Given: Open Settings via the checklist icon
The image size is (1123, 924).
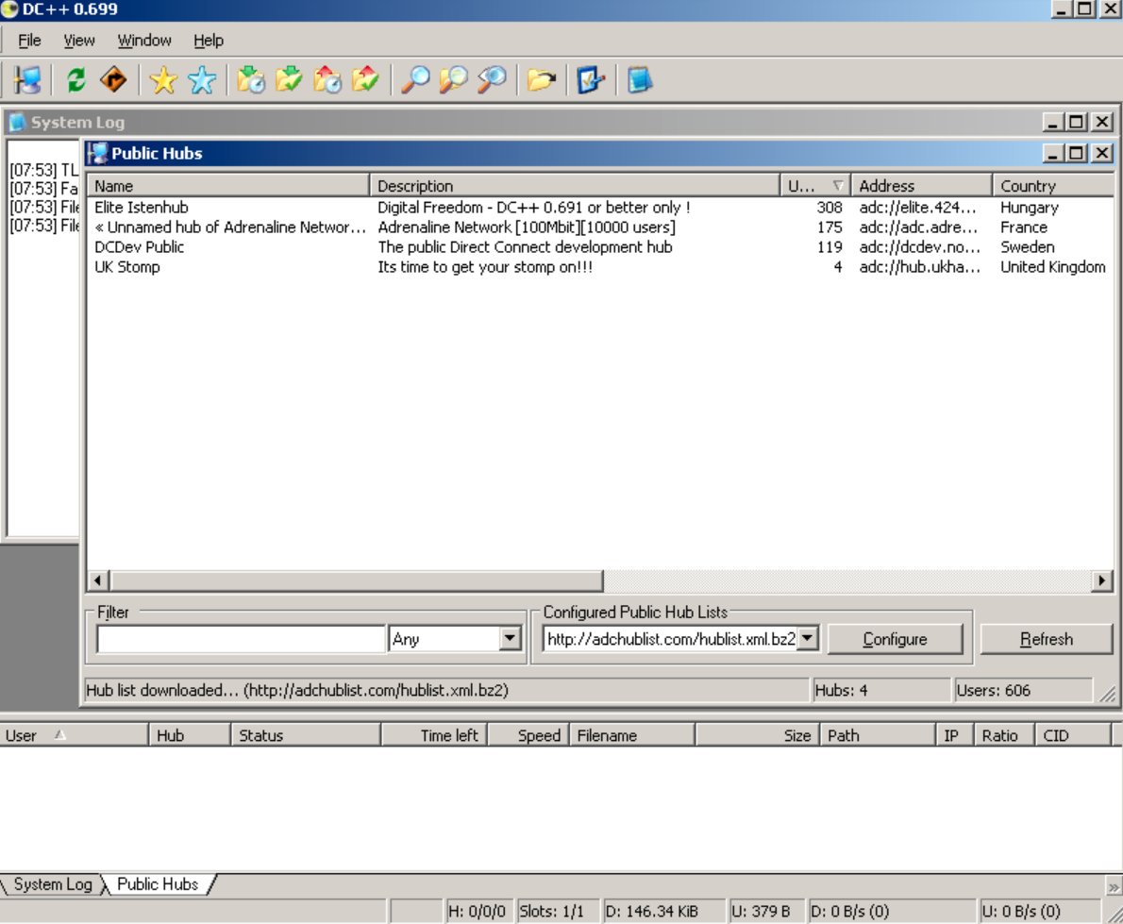Looking at the screenshot, I should 590,79.
